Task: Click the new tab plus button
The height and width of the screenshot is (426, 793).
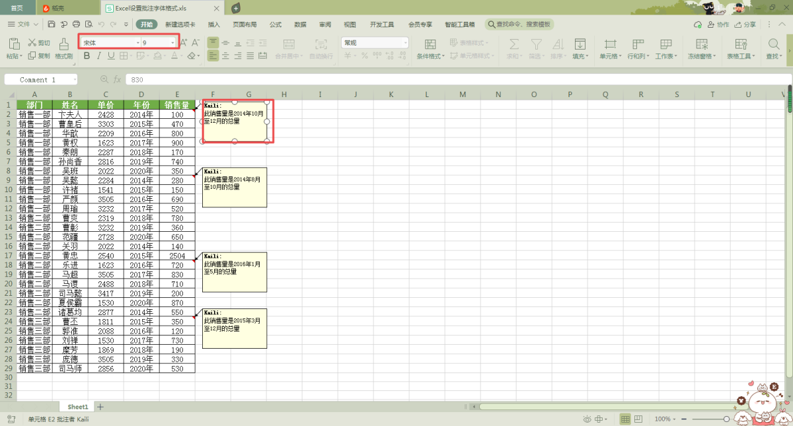Action: [236, 8]
